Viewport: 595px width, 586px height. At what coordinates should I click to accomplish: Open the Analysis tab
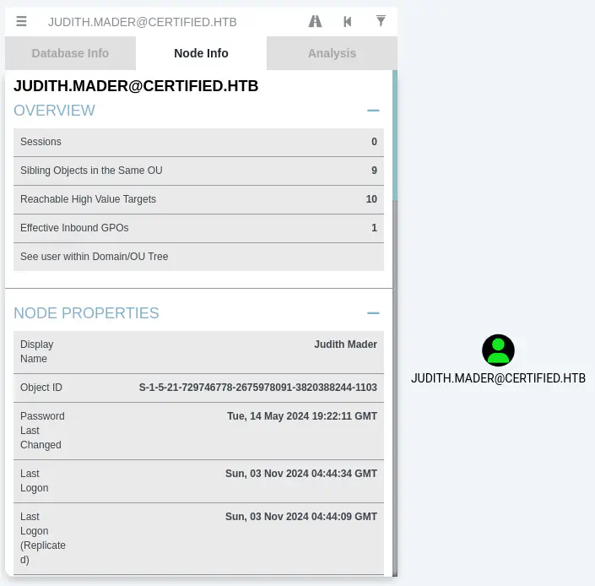point(332,53)
